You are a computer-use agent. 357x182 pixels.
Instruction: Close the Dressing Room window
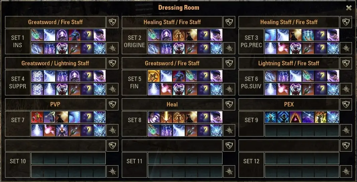[x=349, y=8]
